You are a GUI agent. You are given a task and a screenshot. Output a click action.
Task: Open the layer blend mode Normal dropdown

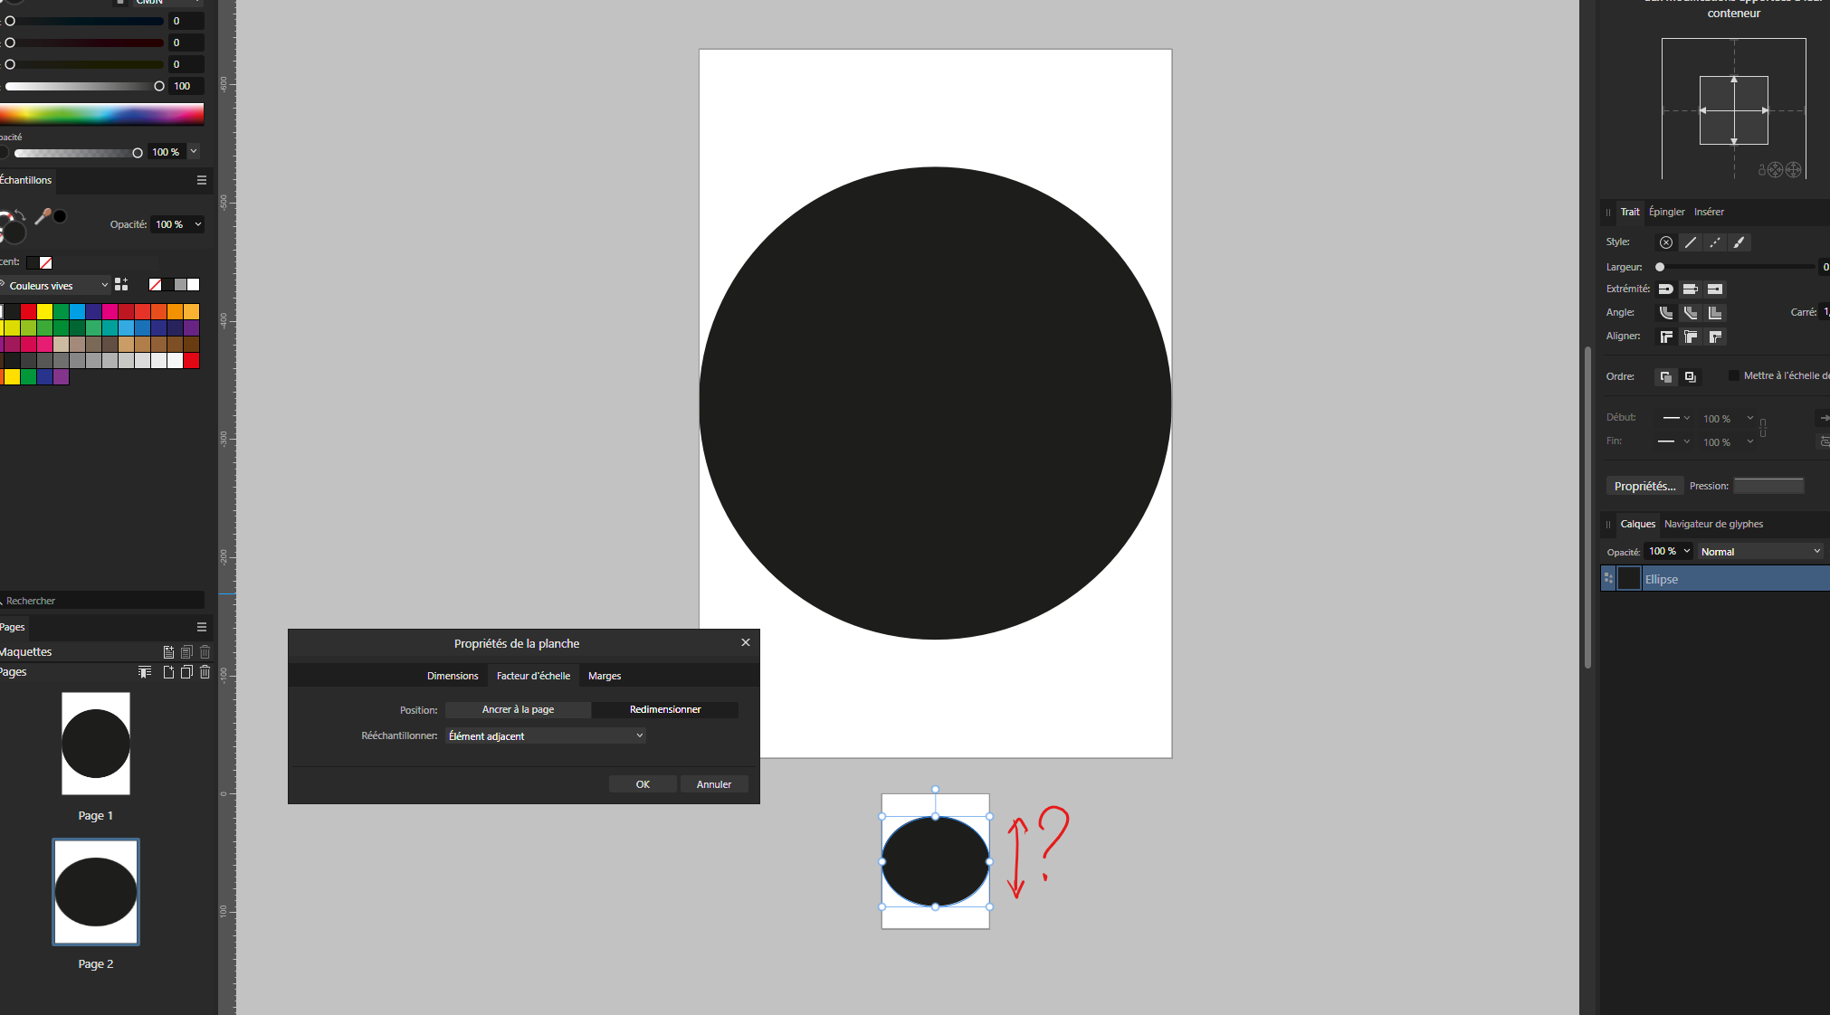coord(1760,552)
